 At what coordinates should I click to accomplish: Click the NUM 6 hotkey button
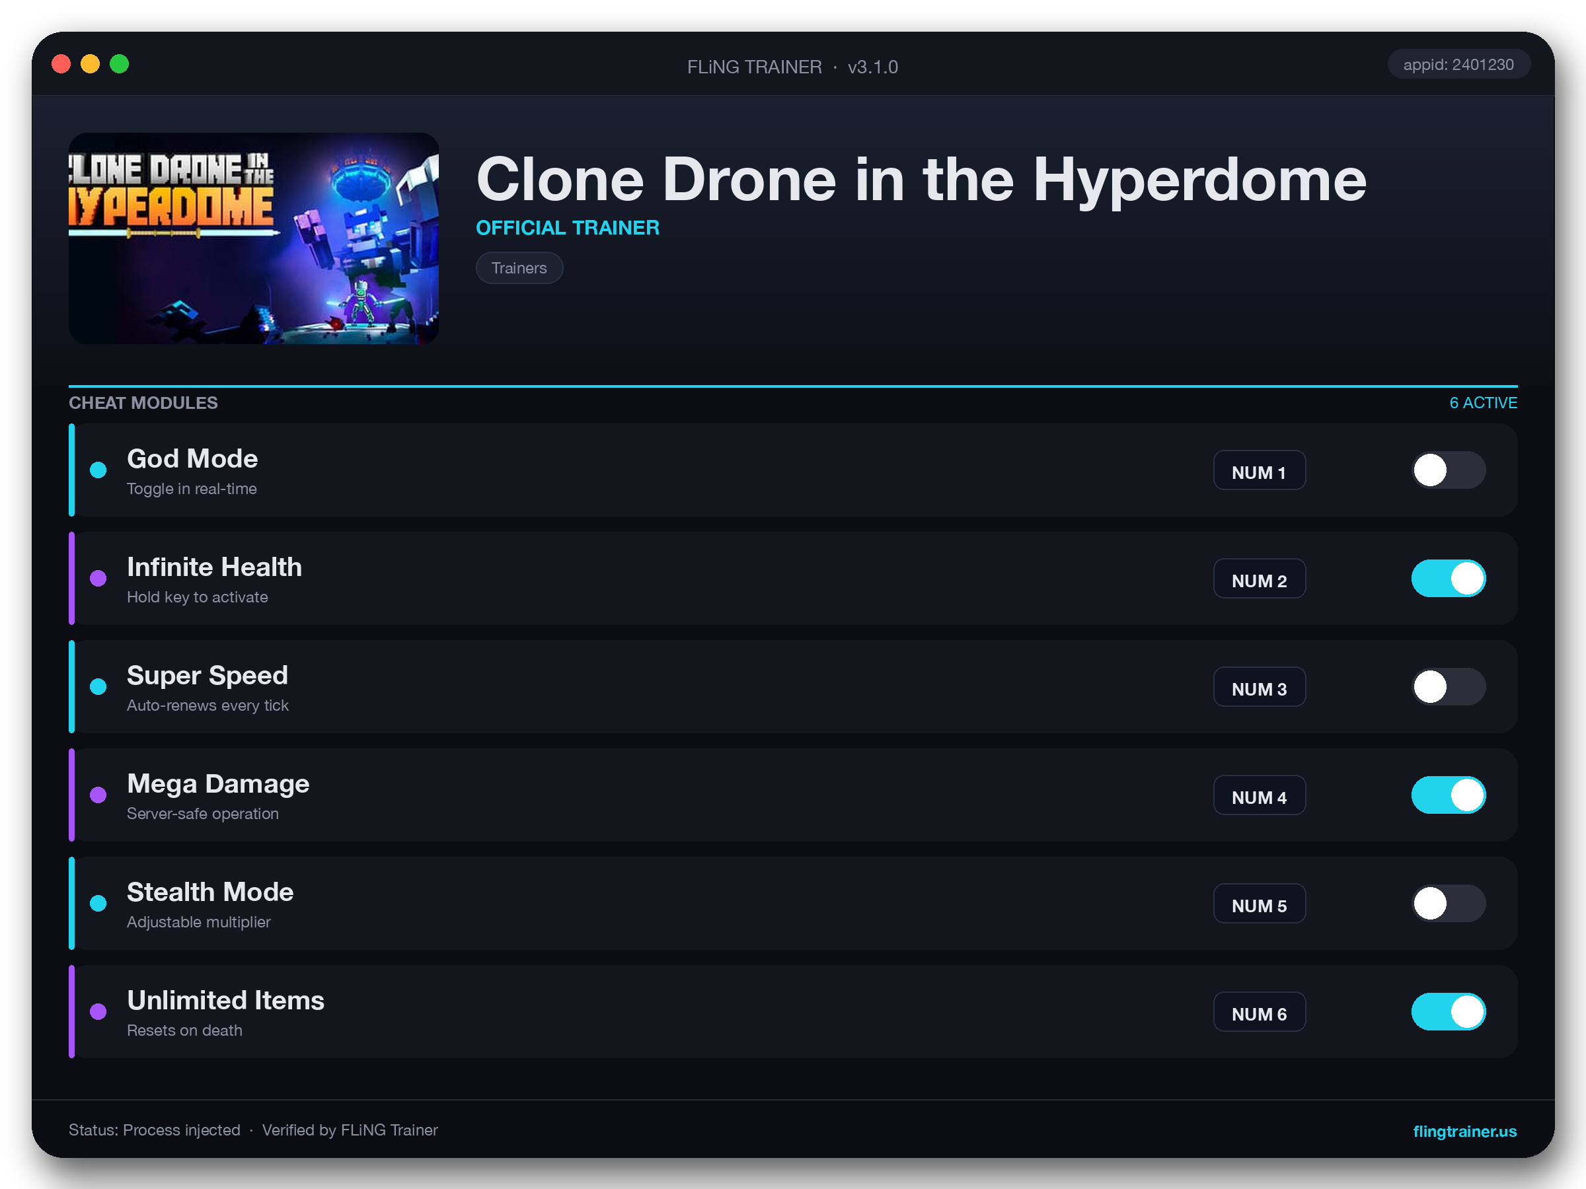point(1259,1012)
